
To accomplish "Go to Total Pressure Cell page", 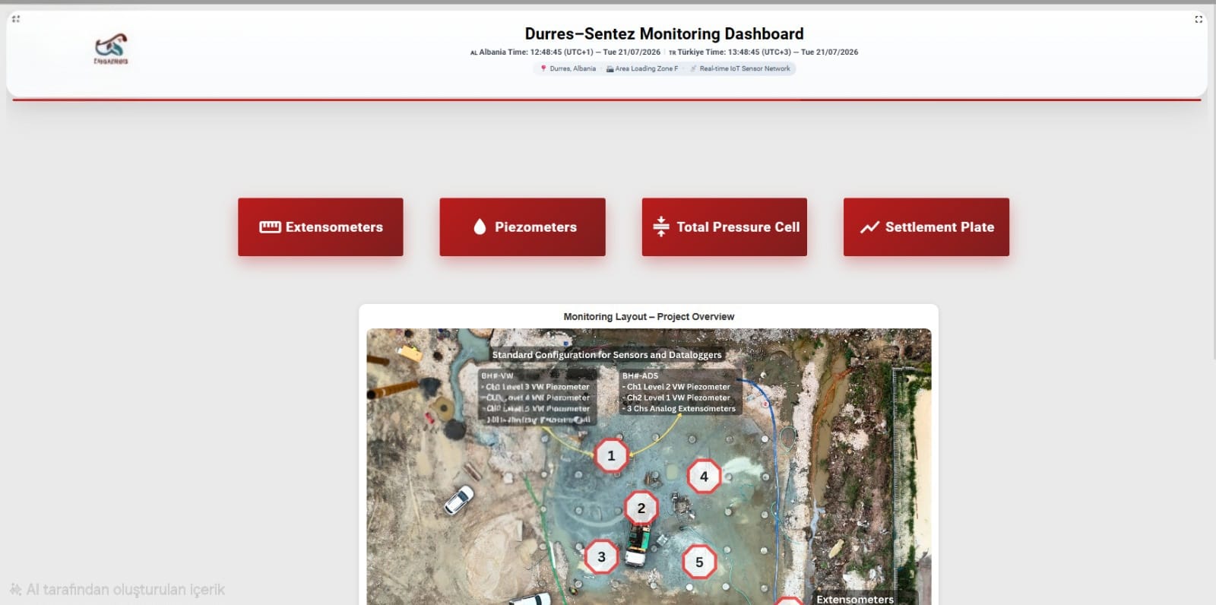I will click(724, 226).
